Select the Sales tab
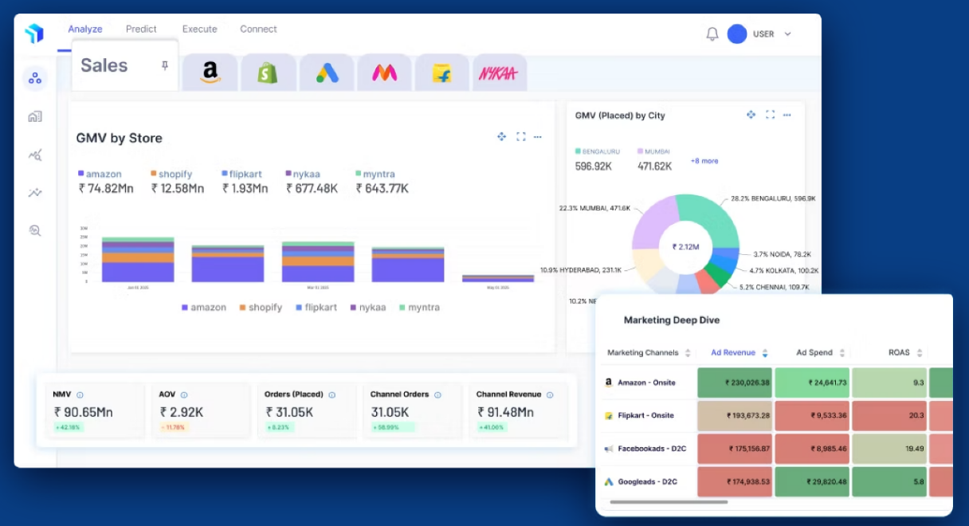969x526 pixels. 125,65
